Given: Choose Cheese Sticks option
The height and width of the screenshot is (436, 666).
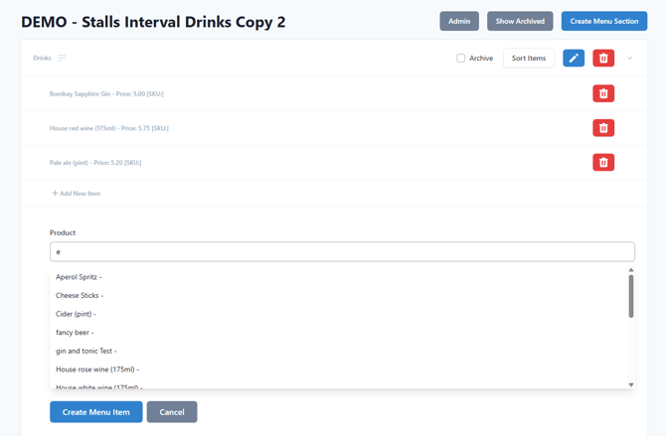Looking at the screenshot, I should click(80, 296).
